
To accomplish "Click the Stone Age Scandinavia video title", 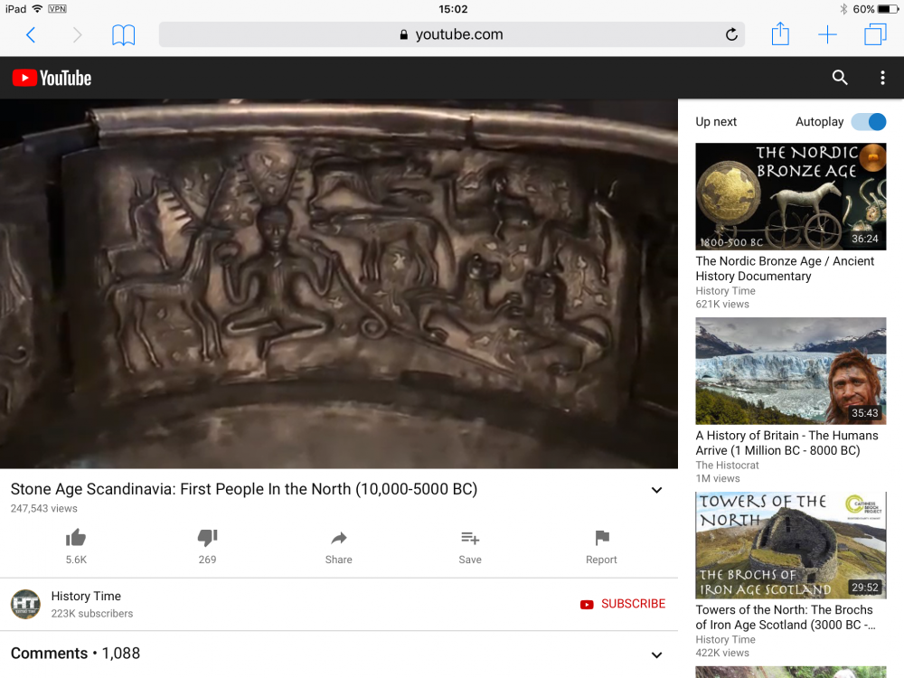I will (244, 489).
